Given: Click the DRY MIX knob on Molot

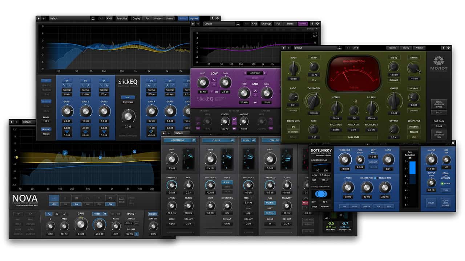Looking at the screenshot, I should pos(393,129).
